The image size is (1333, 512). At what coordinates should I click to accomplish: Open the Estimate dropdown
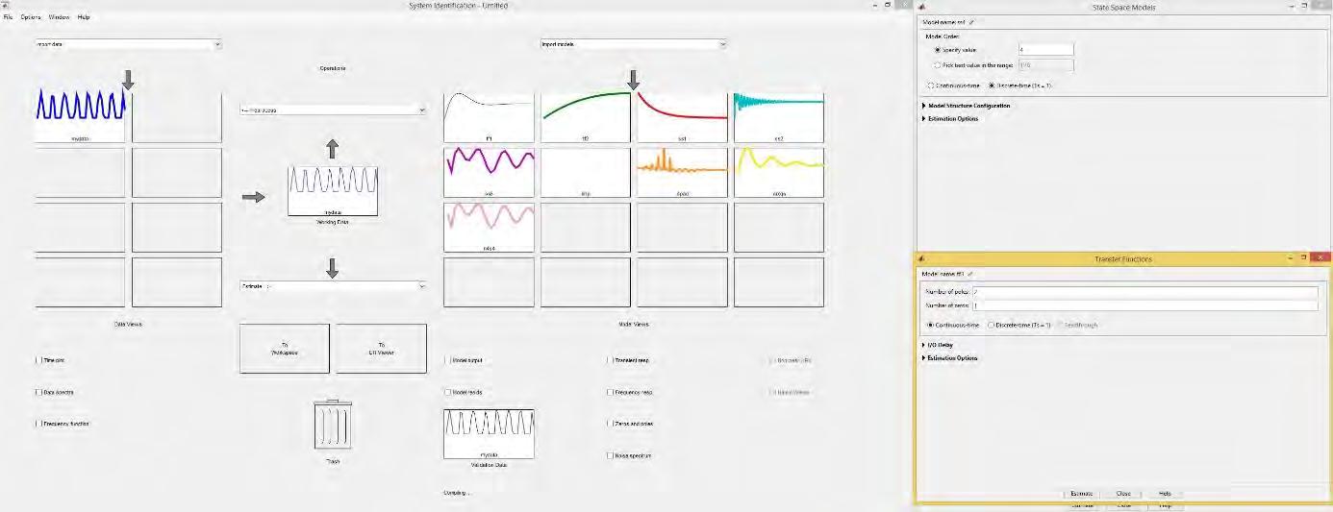pos(333,286)
